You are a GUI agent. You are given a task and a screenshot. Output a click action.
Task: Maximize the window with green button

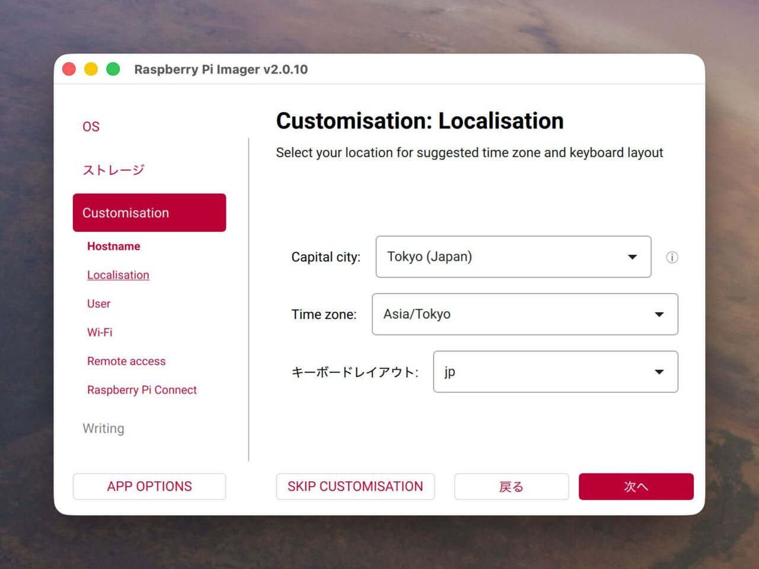[x=113, y=69]
